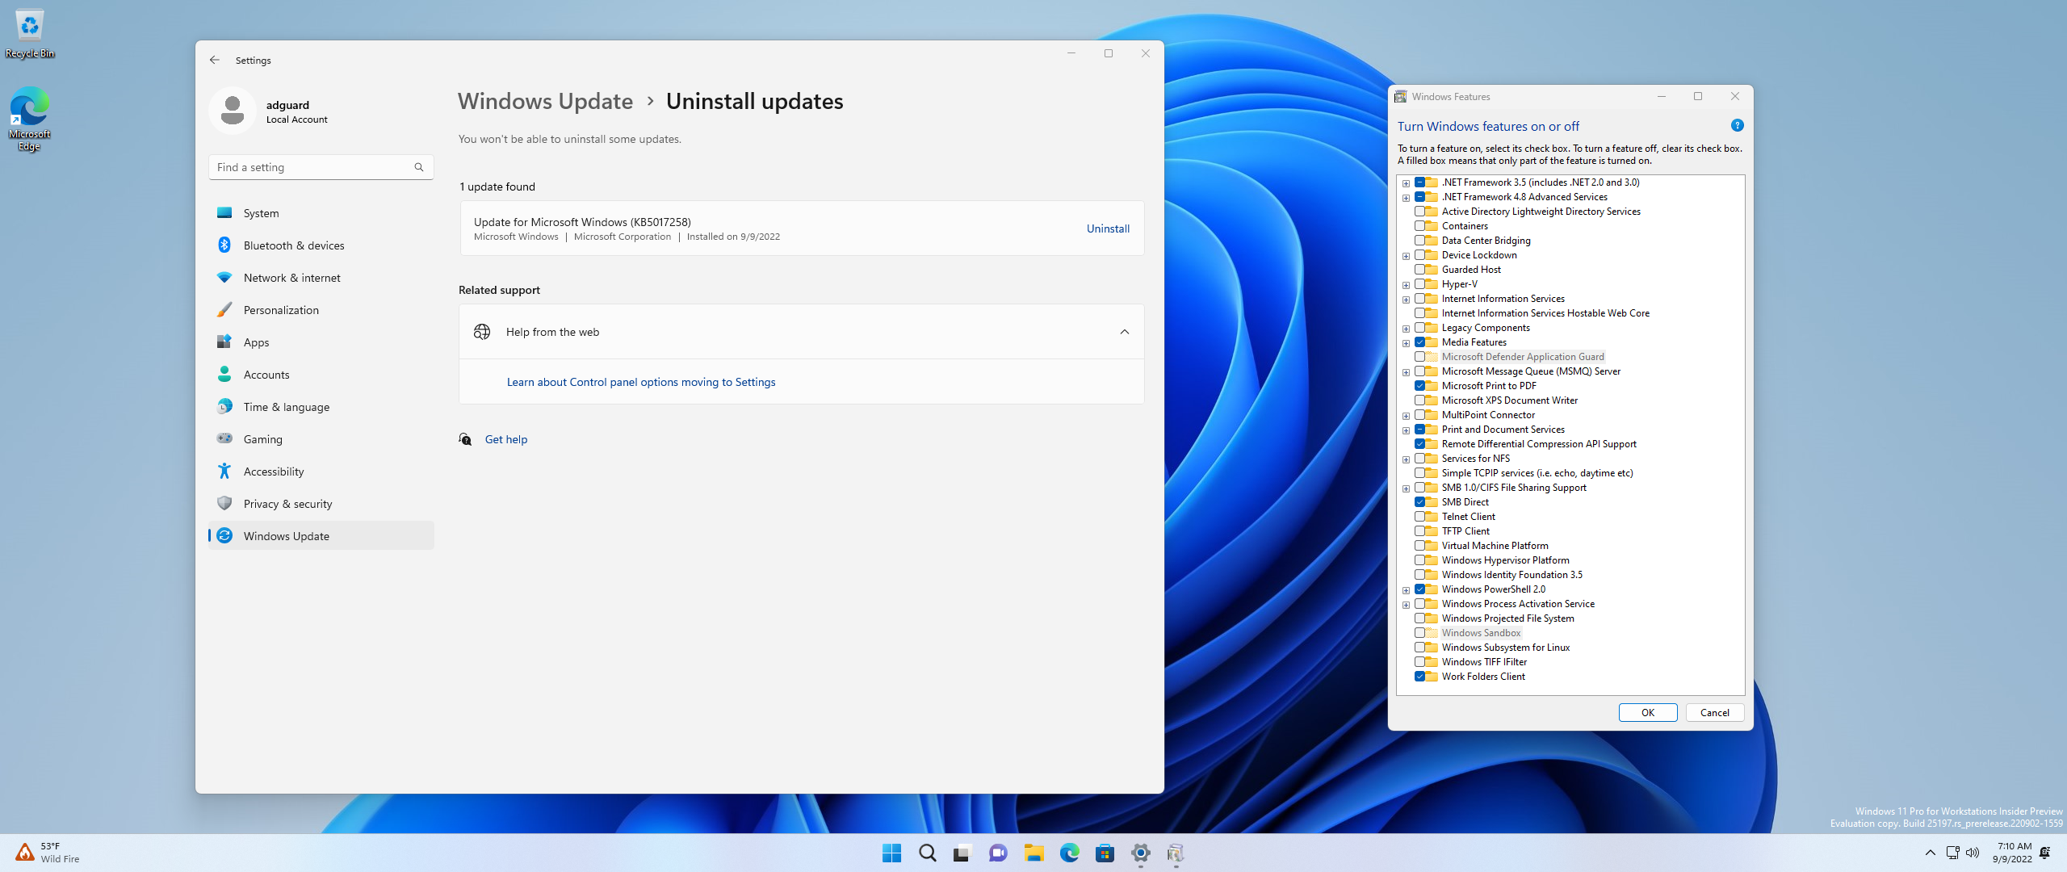Image resolution: width=2067 pixels, height=872 pixels.
Task: Go to Privacy & security settings
Action: tap(321, 504)
